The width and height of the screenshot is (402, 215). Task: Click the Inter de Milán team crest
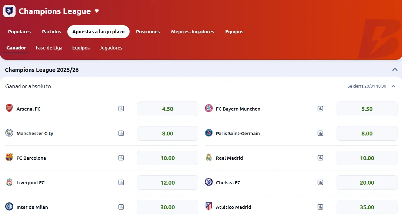(x=9, y=207)
